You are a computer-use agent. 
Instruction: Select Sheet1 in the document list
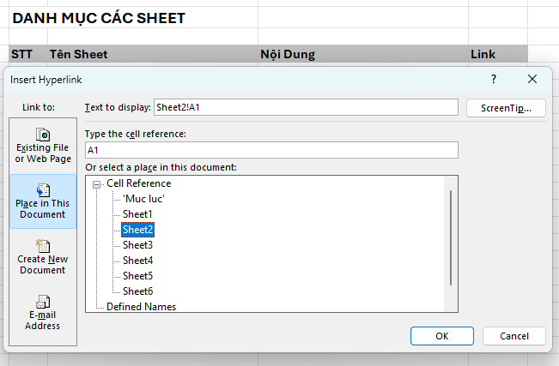tap(137, 213)
